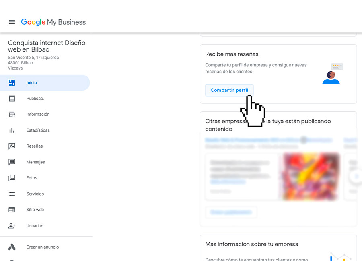The height and width of the screenshot is (272, 362).
Task: Click the Reseñas review icon
Action: click(12, 146)
